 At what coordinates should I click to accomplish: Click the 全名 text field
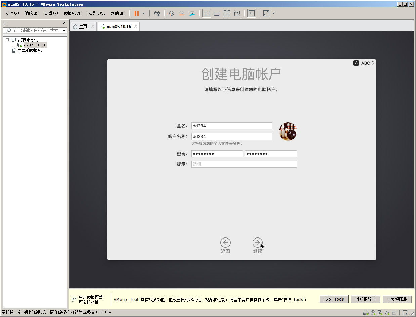(x=232, y=126)
